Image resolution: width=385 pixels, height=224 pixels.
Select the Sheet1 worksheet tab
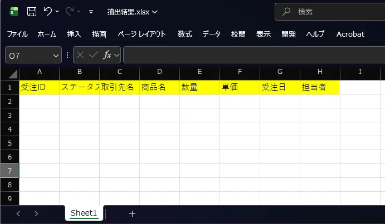pos(84,213)
